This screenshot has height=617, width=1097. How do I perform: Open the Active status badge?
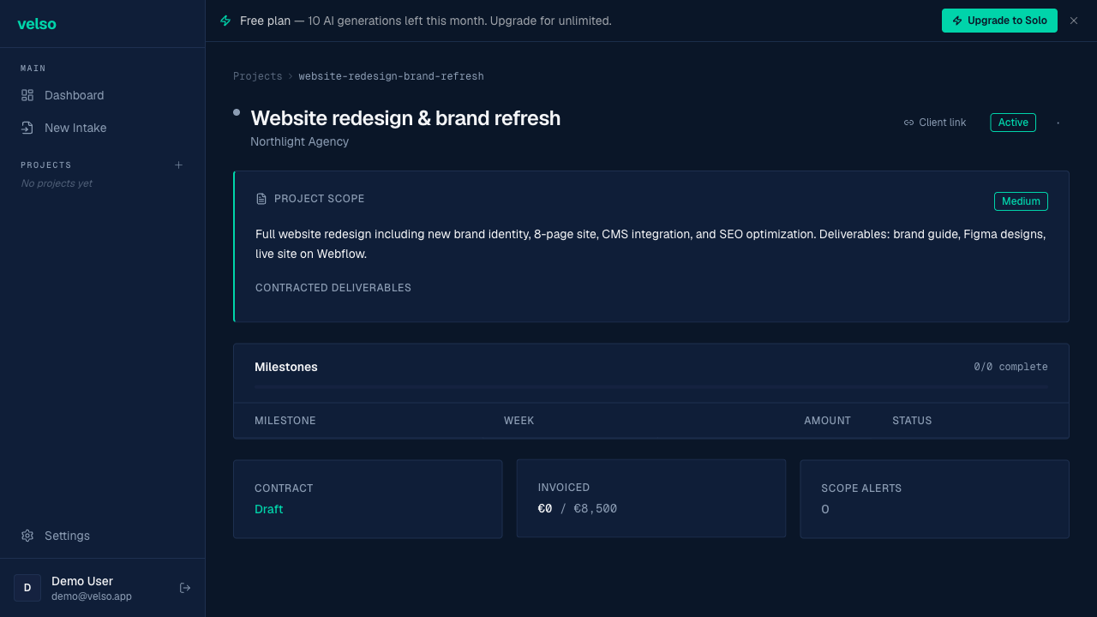(1012, 122)
